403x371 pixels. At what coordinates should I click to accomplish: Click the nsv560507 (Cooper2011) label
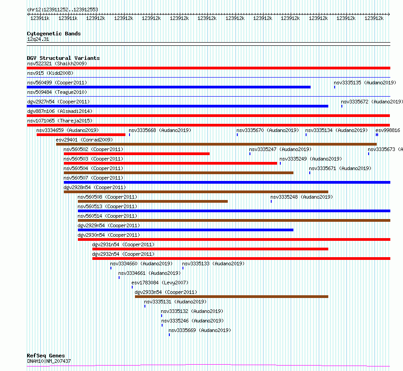93,178
